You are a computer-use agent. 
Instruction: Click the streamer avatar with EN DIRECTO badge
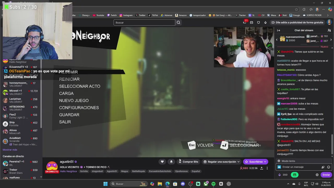[x=52, y=167]
